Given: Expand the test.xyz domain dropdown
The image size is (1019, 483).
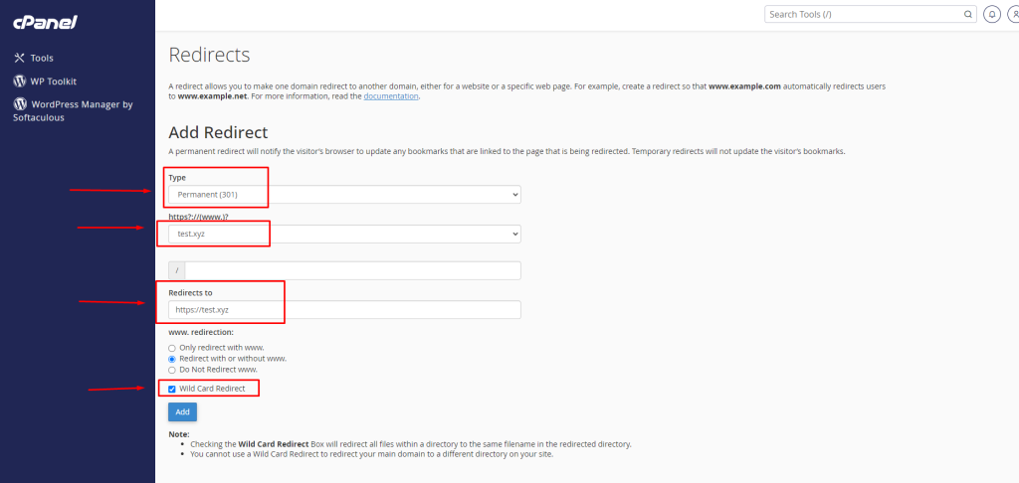Looking at the screenshot, I should tap(344, 234).
